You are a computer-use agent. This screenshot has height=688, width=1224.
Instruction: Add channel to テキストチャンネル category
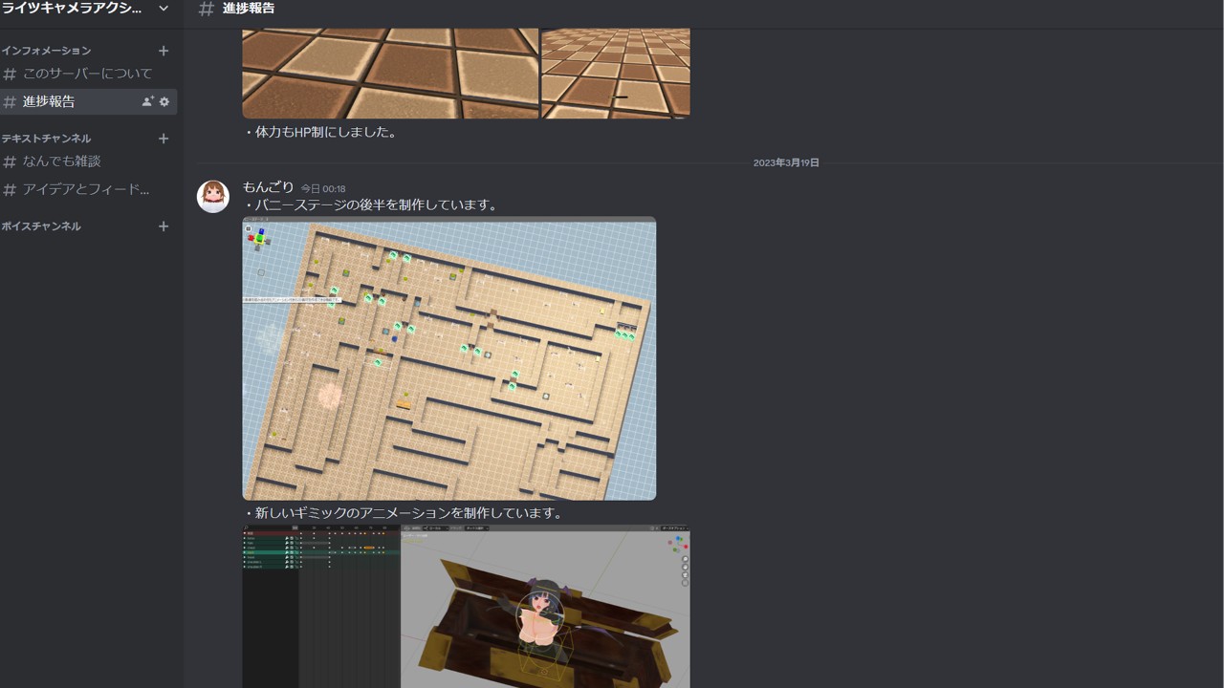coord(164,139)
